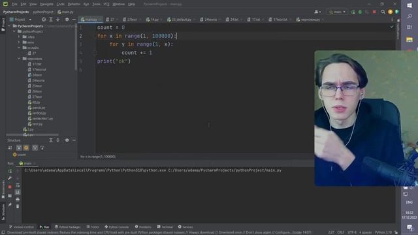Open File Explorer from taskbar

pos(410,40)
